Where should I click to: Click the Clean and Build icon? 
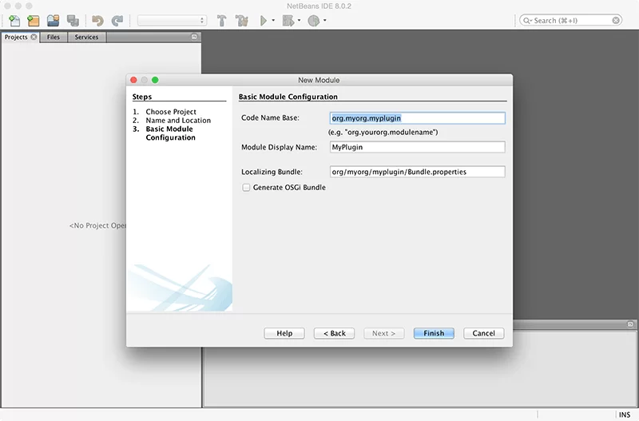[242, 21]
